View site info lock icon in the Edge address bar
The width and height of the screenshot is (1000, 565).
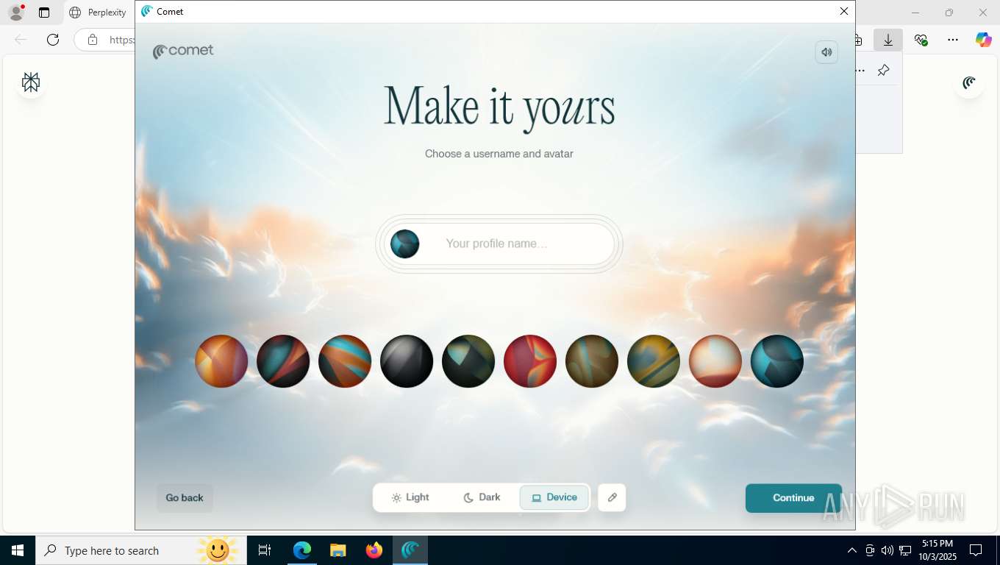tap(93, 40)
